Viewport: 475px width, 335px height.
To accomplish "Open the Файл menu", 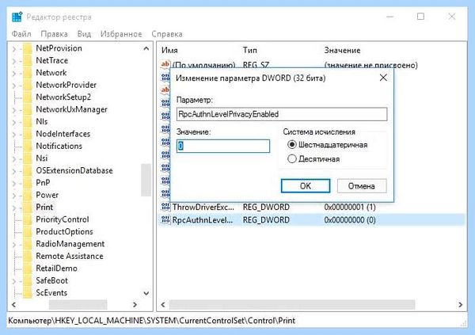I will (x=21, y=34).
